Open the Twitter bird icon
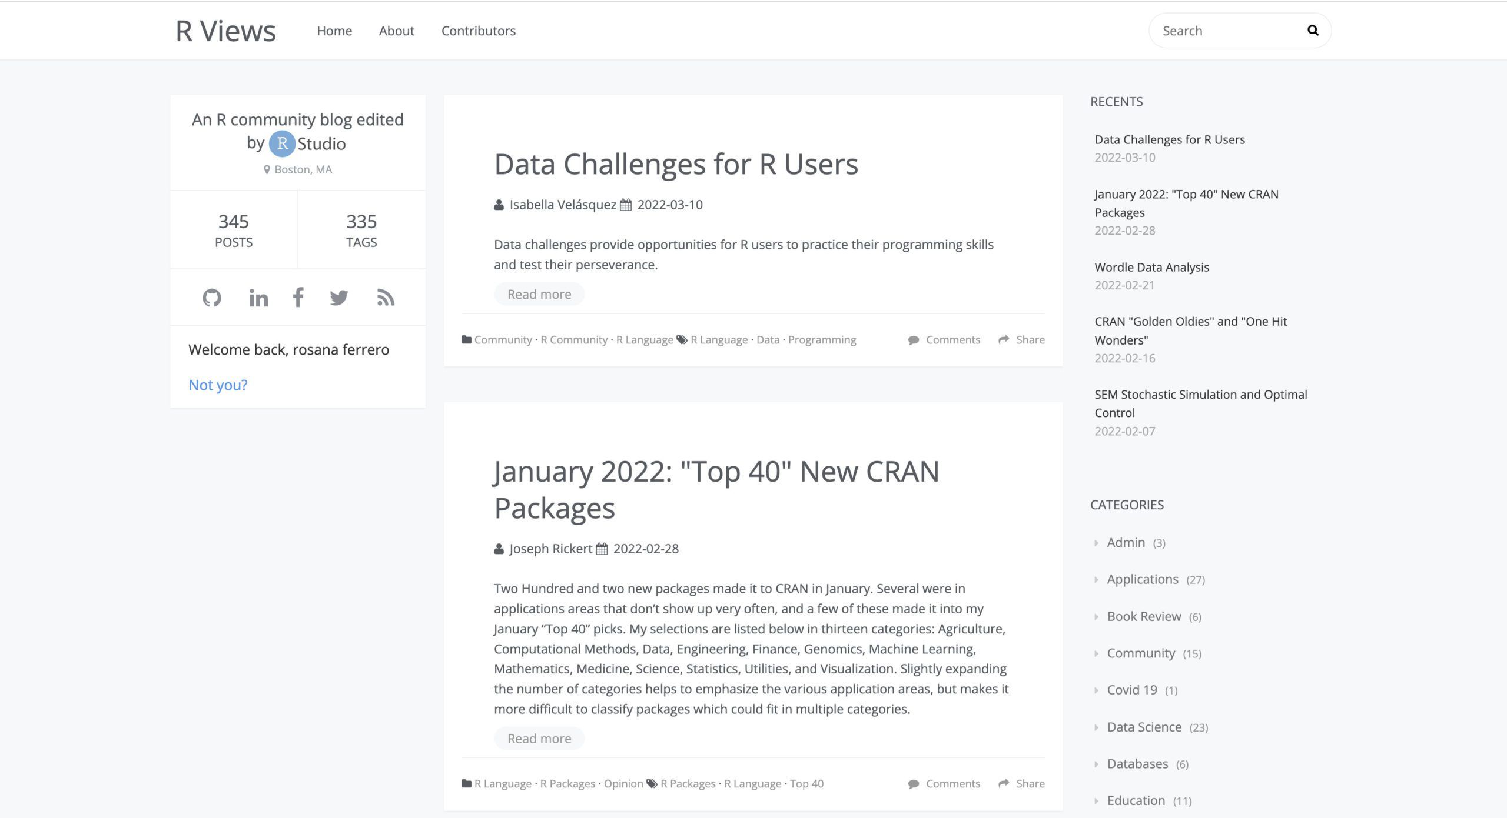 (339, 298)
